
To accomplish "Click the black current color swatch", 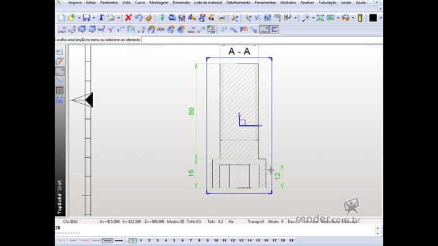I will click(373, 18).
